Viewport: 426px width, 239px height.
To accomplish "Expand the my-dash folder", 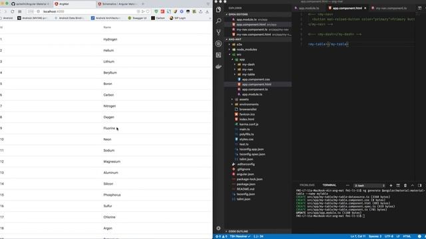I will pos(248,64).
